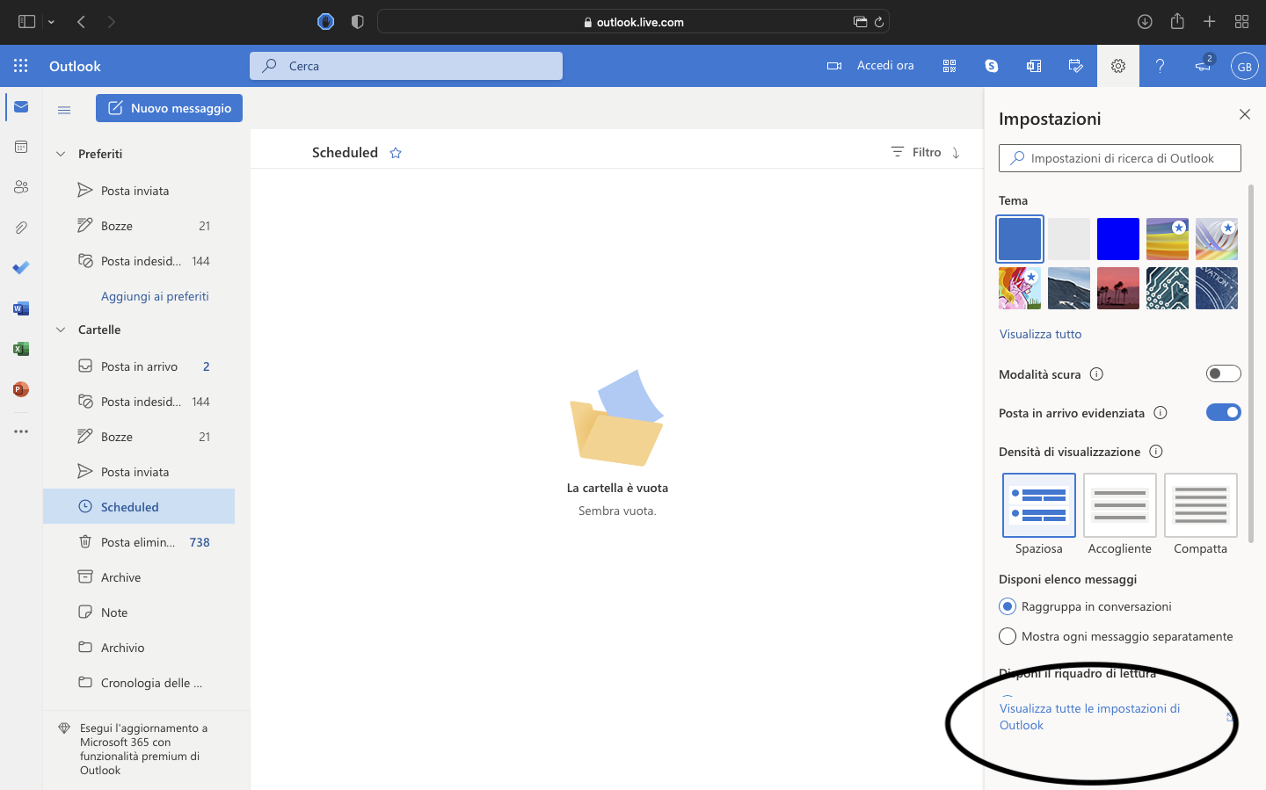Image resolution: width=1266 pixels, height=790 pixels.
Task: Click the Skype icon in header
Action: [x=992, y=66]
